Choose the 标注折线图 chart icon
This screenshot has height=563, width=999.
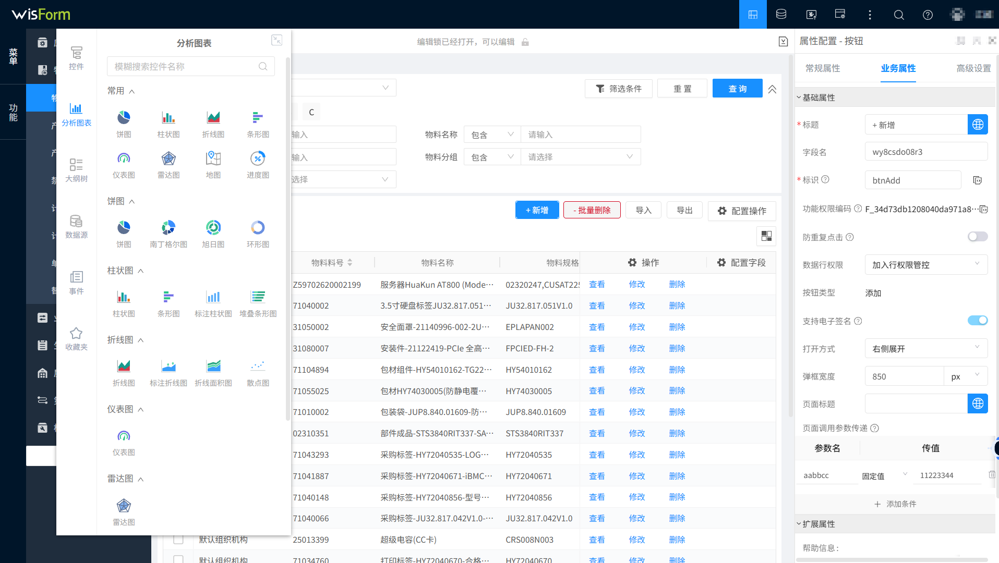coord(168,372)
